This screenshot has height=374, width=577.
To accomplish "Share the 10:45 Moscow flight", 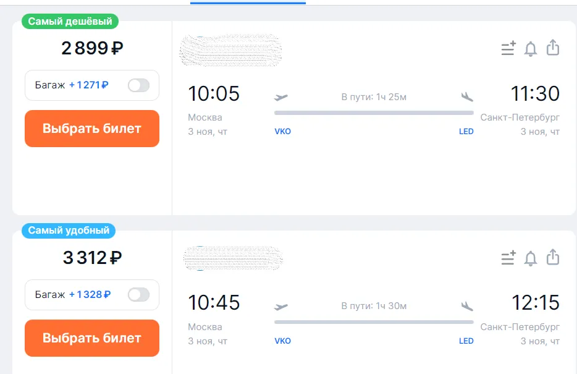I will point(553,258).
